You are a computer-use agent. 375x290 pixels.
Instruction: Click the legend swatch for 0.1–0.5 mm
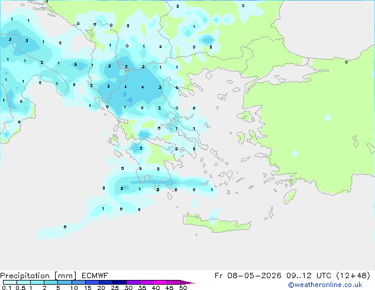(10, 282)
